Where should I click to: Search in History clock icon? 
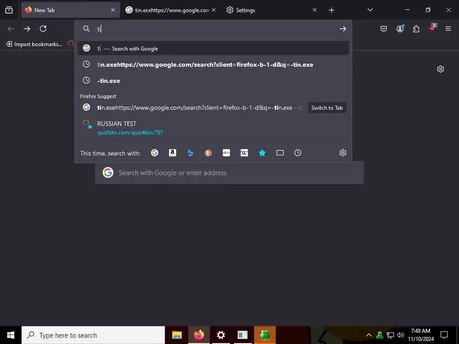tap(298, 153)
